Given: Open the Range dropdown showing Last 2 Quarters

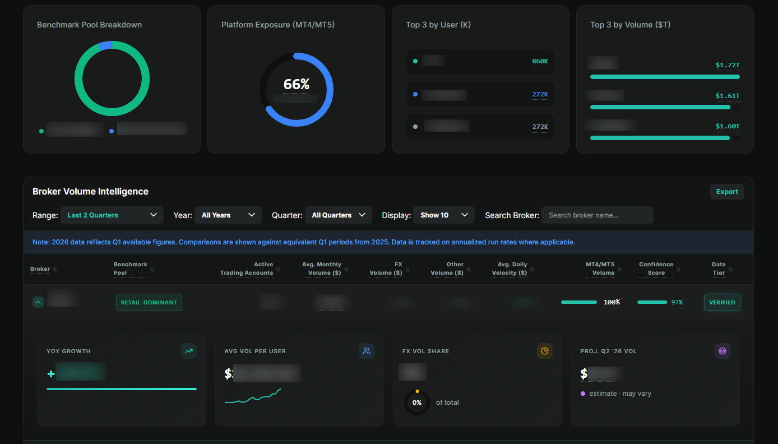Looking at the screenshot, I should pyautogui.click(x=112, y=215).
